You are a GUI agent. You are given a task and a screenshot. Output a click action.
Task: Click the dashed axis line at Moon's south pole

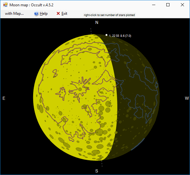click(x=102, y=165)
